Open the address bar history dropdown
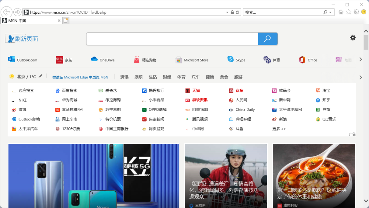 [x=227, y=12]
